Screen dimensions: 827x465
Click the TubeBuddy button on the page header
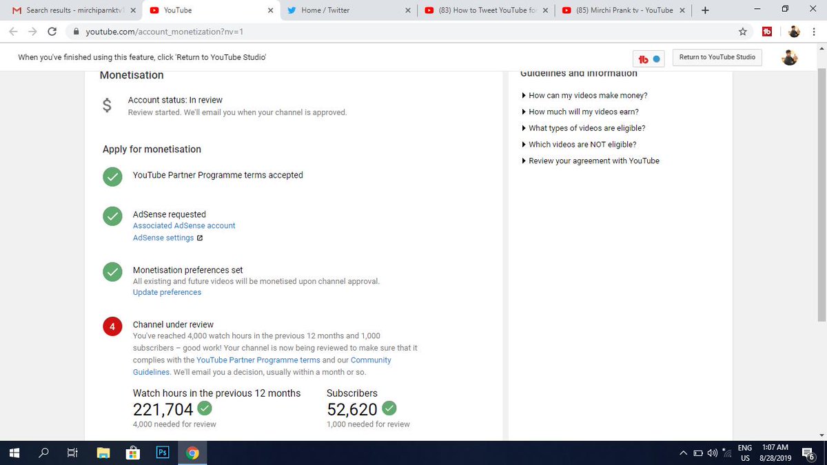[x=649, y=59]
